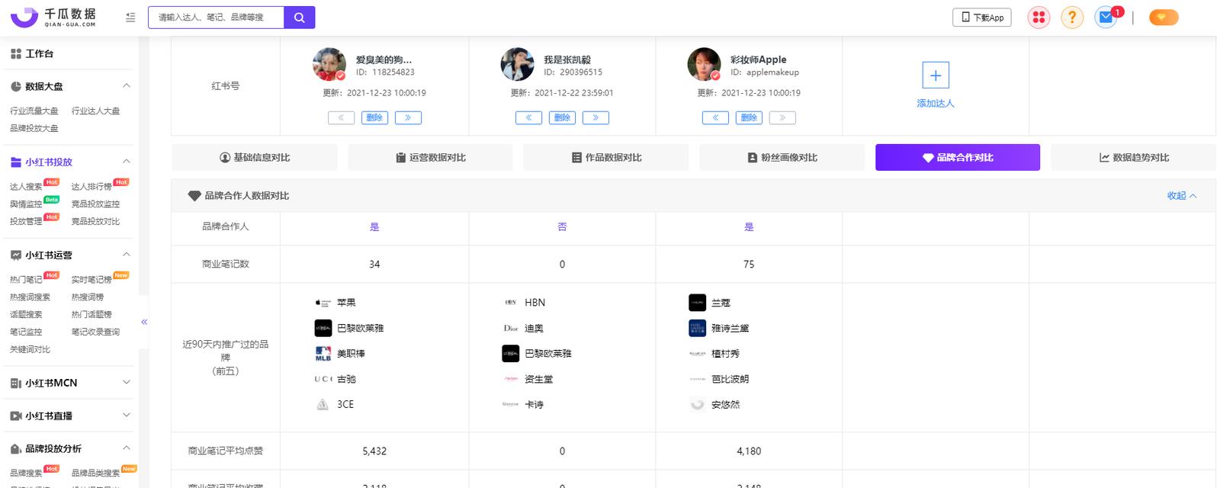Click the Qian-Gua data logo
Viewport: 1217px width, 488px height.
[x=53, y=17]
